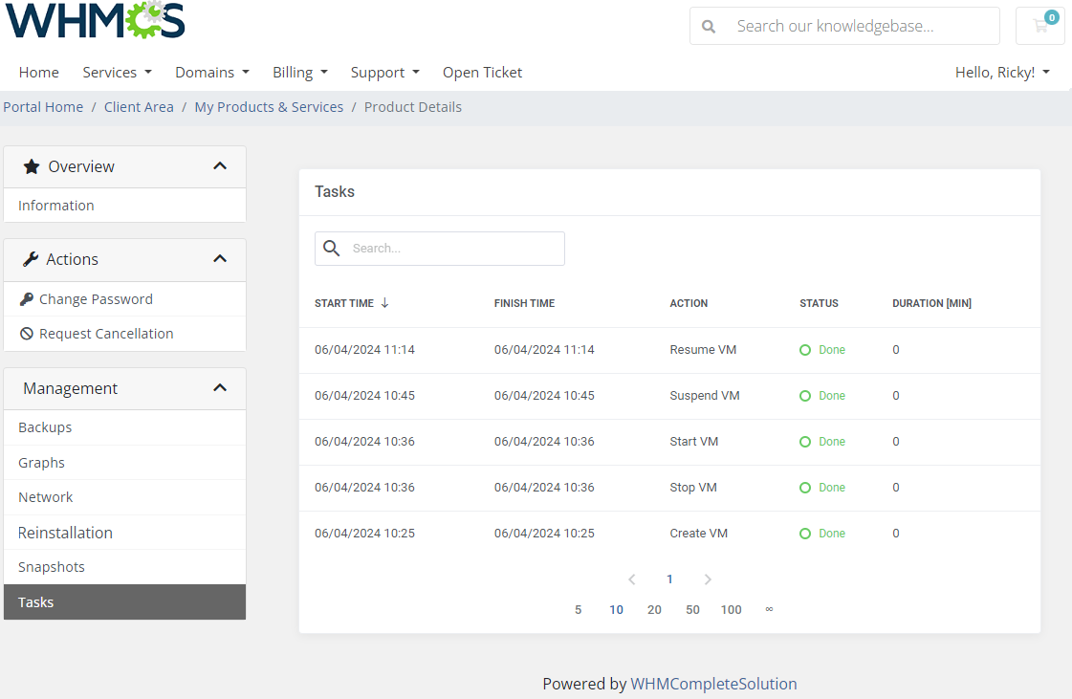The image size is (1072, 699).
Task: Go to previous page arrow
Action: (632, 579)
